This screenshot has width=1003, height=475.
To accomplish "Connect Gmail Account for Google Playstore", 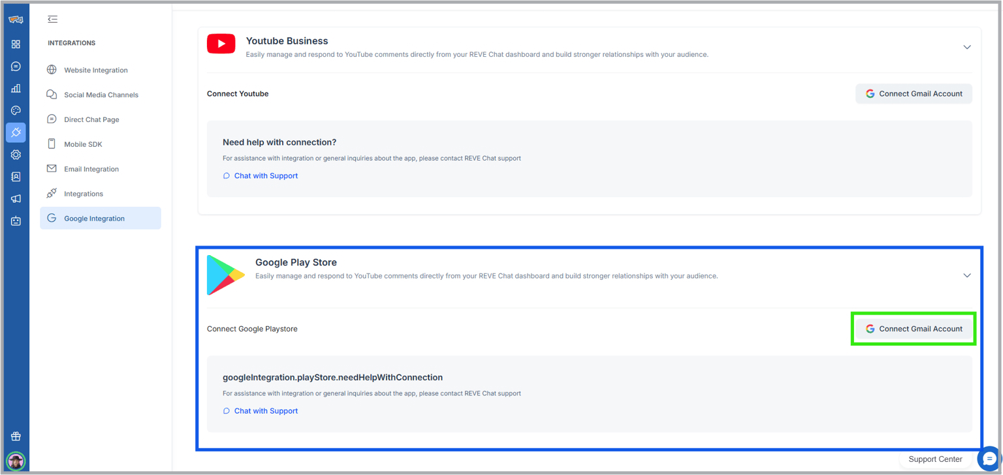I will 914,329.
